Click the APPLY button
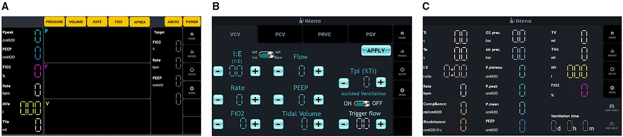The height and width of the screenshot is (137, 623). pyautogui.click(x=376, y=51)
